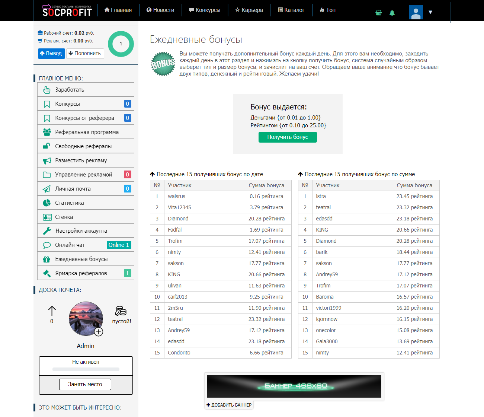Click the card icon for Стенка
This screenshot has width=484, height=417.
(47, 217)
